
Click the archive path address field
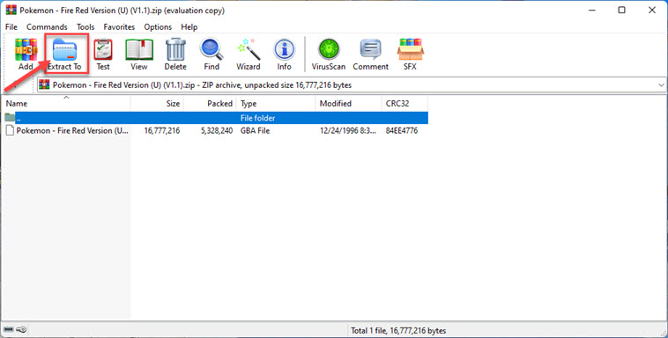pyautogui.click(x=352, y=84)
